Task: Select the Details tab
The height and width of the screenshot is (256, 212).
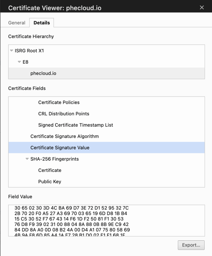Action: [x=42, y=23]
